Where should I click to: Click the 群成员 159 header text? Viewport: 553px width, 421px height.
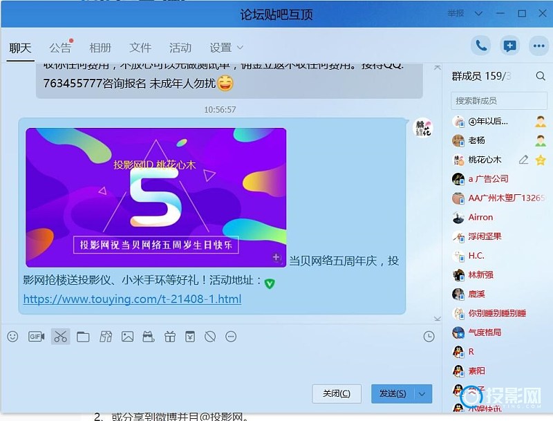pyautogui.click(x=481, y=76)
